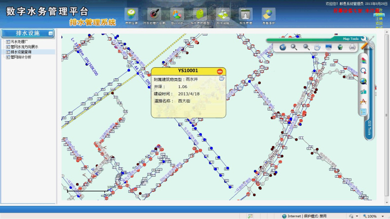Select the zoom out magnifier tool

pos(306,47)
